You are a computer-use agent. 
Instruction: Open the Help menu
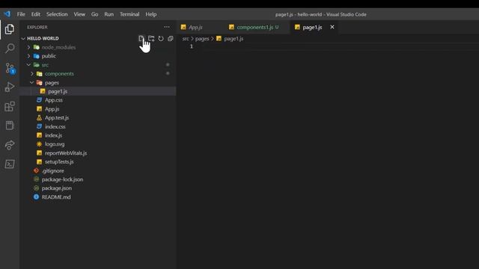(x=151, y=14)
